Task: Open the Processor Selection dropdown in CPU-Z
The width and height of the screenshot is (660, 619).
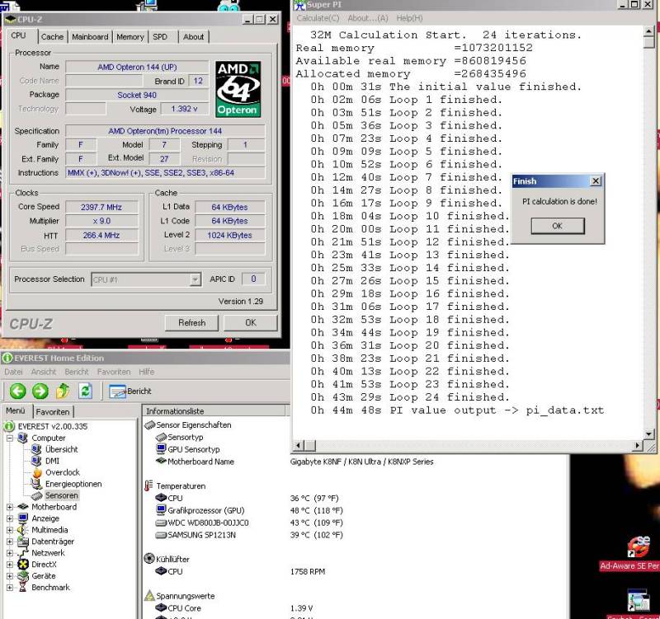Action: tap(146, 279)
